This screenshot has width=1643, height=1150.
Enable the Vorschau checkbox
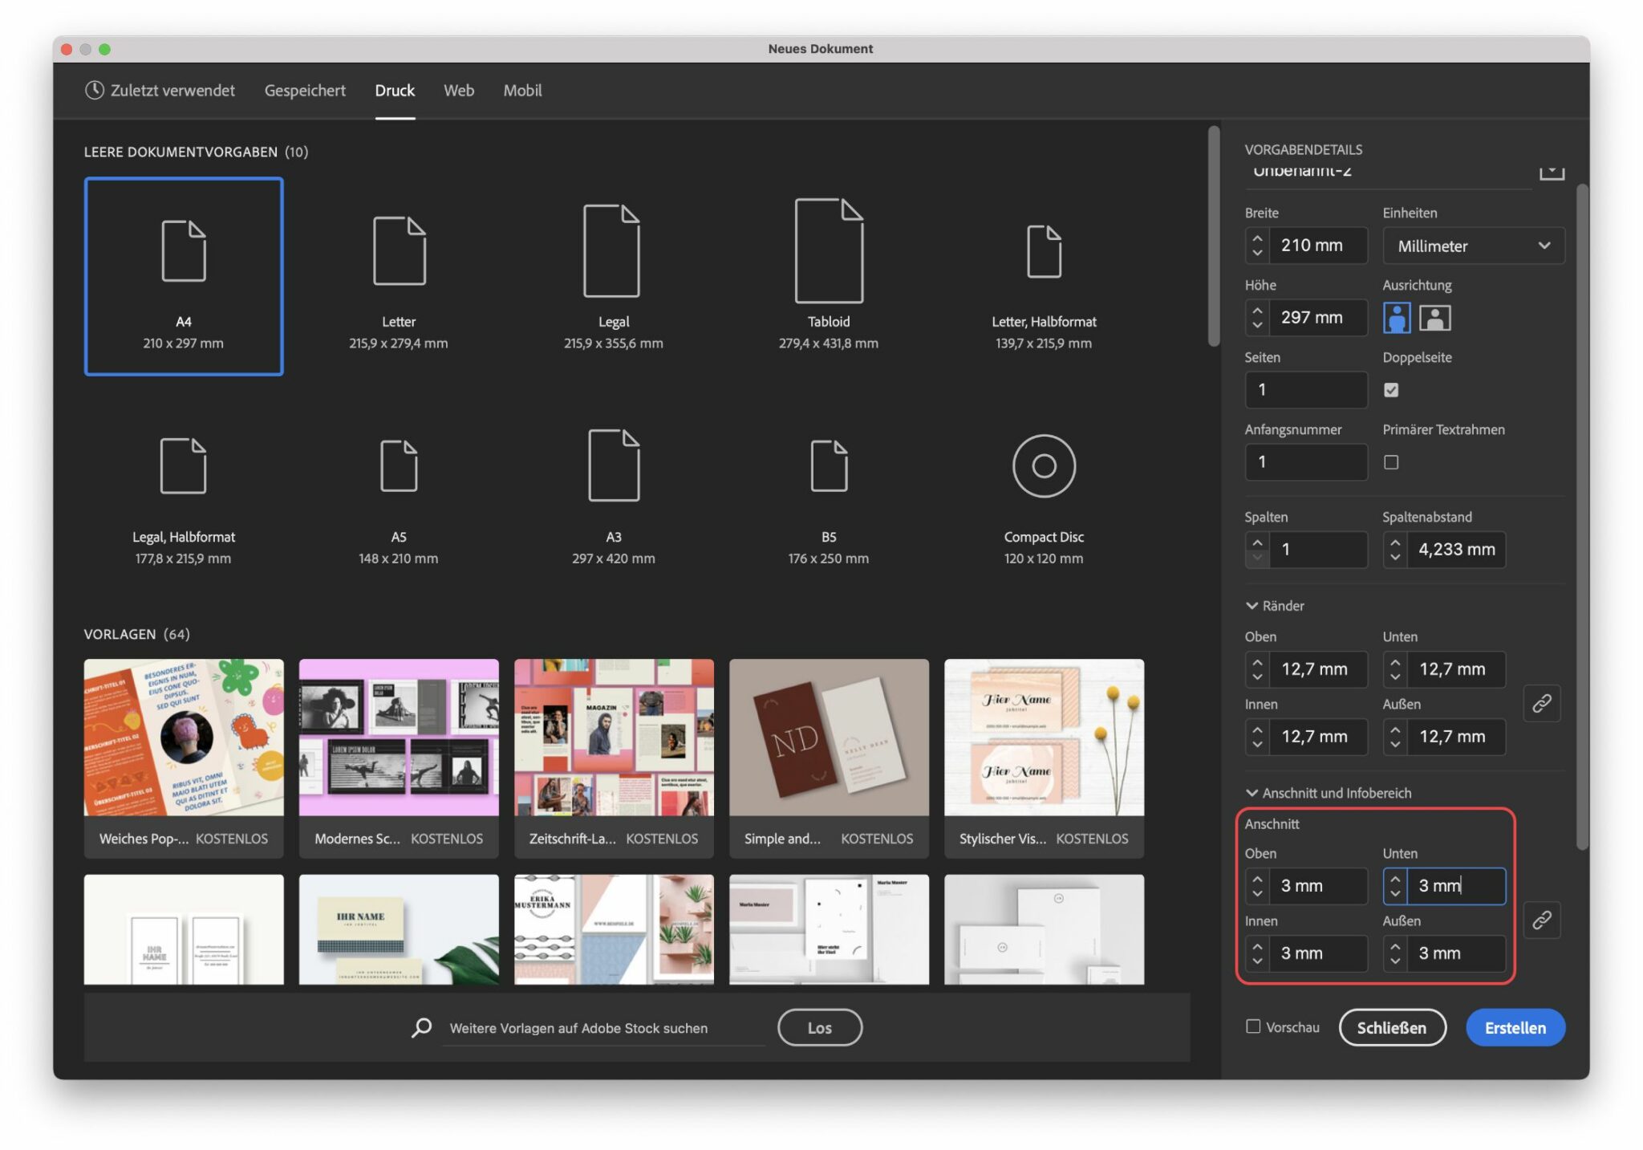click(x=1253, y=1026)
